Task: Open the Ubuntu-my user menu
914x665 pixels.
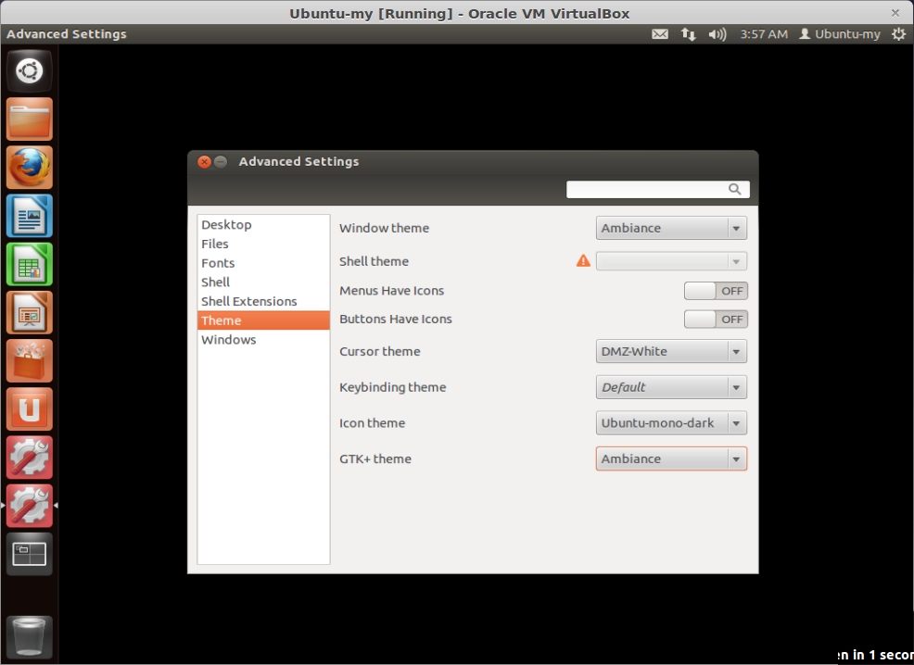Action: pyautogui.click(x=840, y=34)
